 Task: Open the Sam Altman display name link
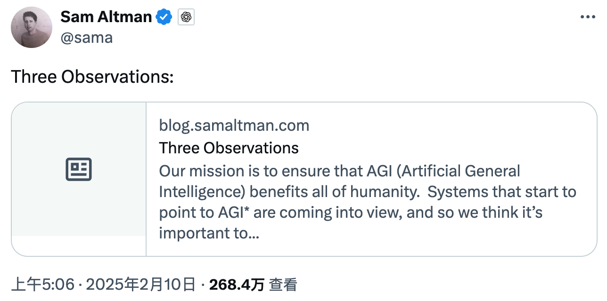click(x=106, y=17)
